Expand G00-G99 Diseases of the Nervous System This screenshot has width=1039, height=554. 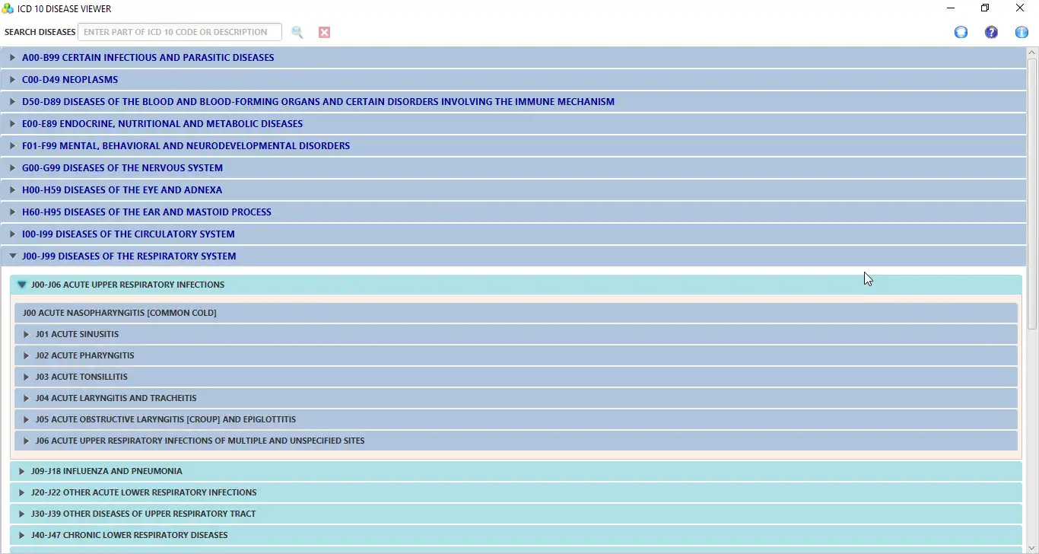pyautogui.click(x=514, y=168)
